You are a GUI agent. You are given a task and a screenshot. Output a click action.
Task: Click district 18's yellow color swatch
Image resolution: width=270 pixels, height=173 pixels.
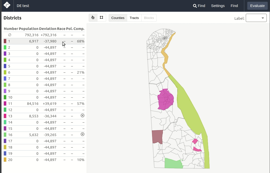5,147
